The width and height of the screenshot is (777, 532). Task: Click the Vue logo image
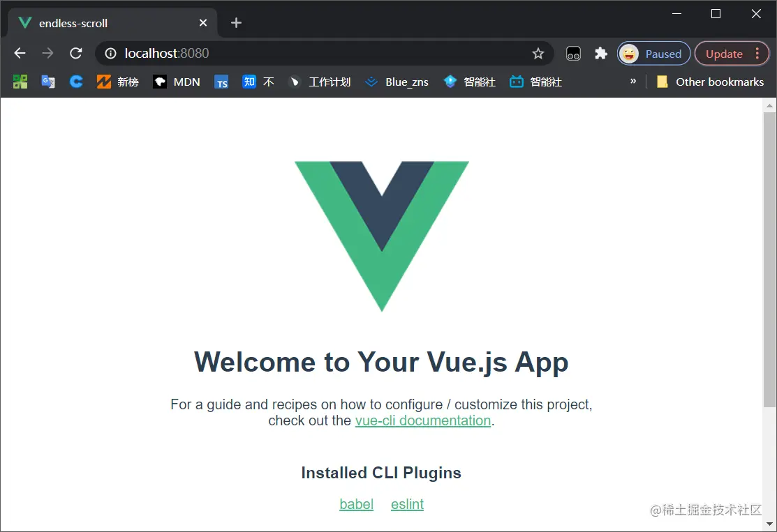382,236
